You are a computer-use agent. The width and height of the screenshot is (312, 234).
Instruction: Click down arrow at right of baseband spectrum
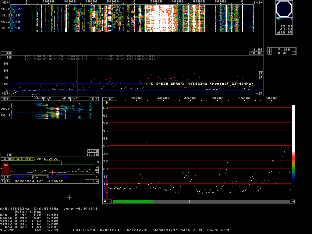pyautogui.click(x=97, y=172)
